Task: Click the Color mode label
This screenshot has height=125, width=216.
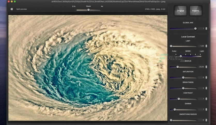Action: pyautogui.click(x=174, y=51)
